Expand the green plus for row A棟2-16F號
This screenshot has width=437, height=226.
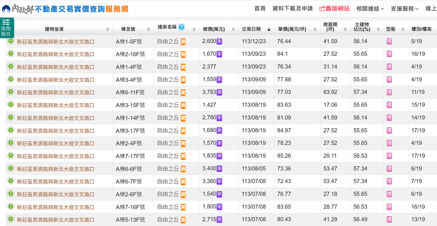(x=11, y=54)
